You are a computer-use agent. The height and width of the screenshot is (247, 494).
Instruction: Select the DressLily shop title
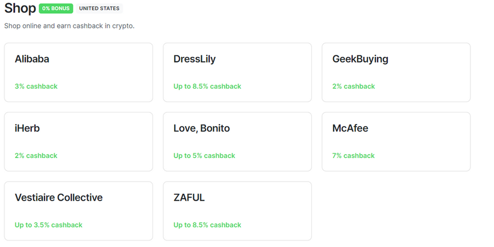[194, 59]
